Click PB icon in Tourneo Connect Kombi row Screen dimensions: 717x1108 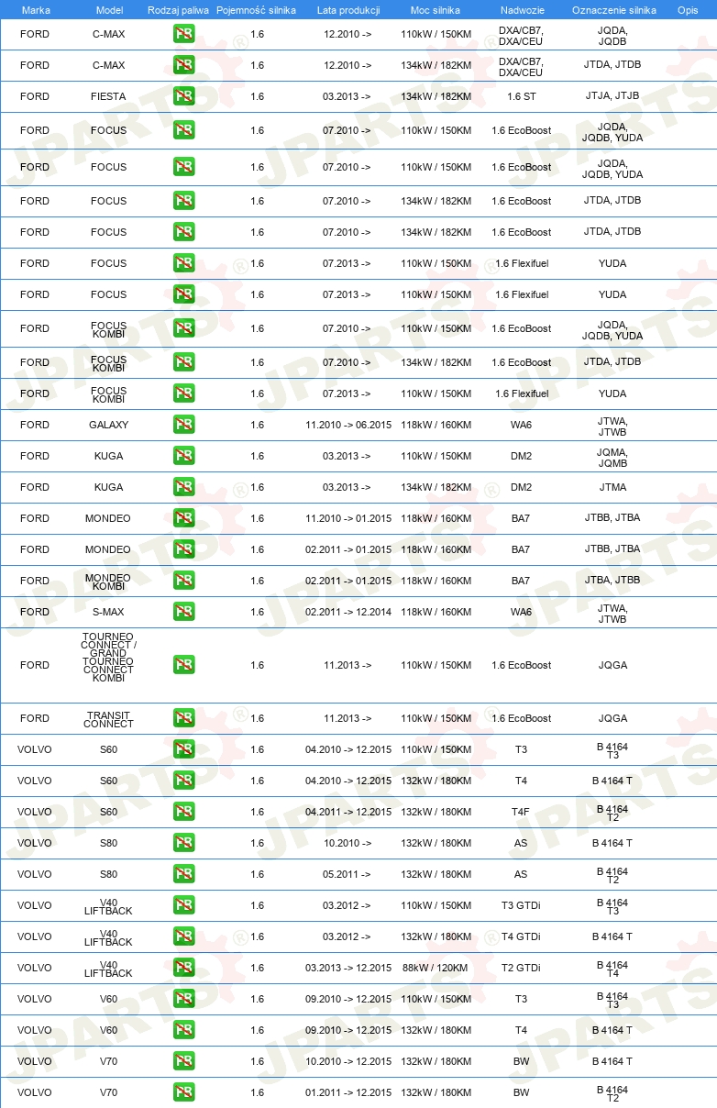183,665
